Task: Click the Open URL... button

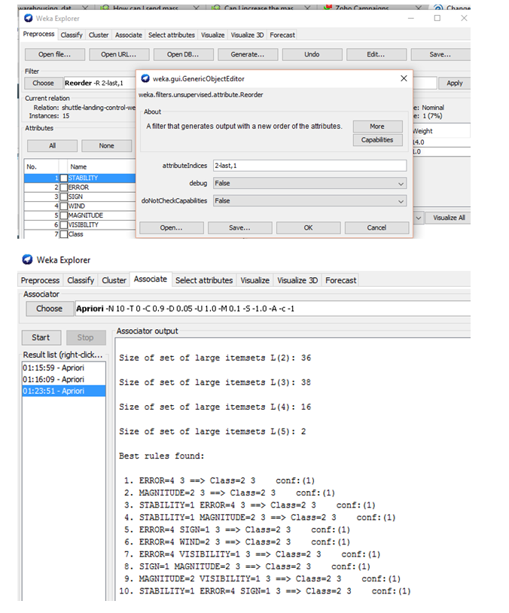Action: 119,55
